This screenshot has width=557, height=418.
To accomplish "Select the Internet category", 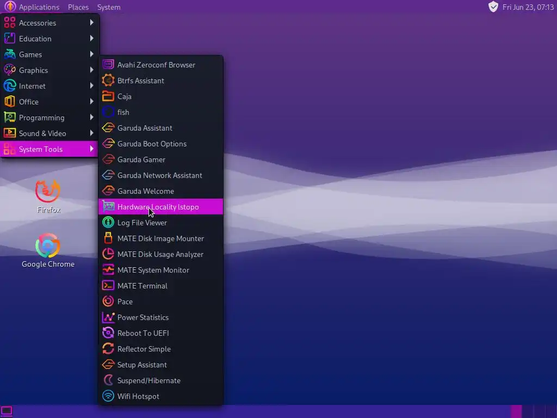I will click(x=49, y=86).
